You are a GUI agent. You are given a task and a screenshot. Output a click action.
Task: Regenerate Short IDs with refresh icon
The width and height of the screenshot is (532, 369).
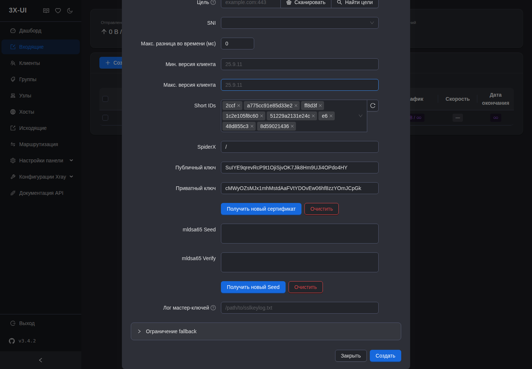(373, 106)
